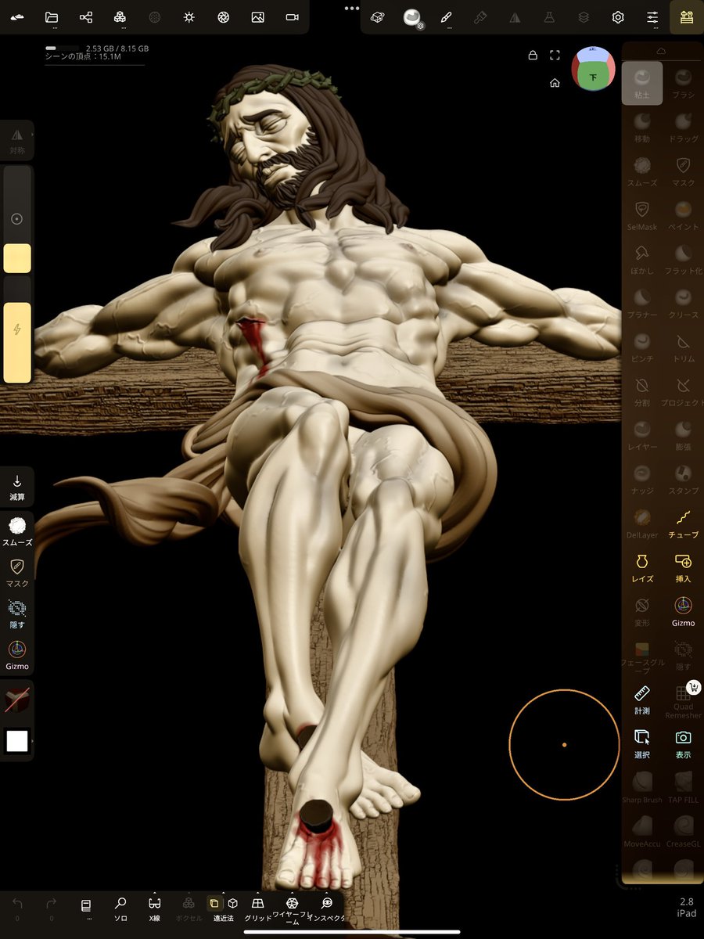The height and width of the screenshot is (939, 704).
Task: Choose the プラナー (Planar) tool
Action: click(x=642, y=303)
